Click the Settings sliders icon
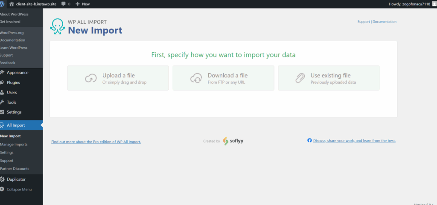Viewport: 437px width, 205px height. 2,112
